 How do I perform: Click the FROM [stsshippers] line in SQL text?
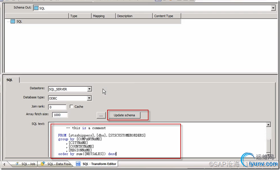click(x=102, y=135)
